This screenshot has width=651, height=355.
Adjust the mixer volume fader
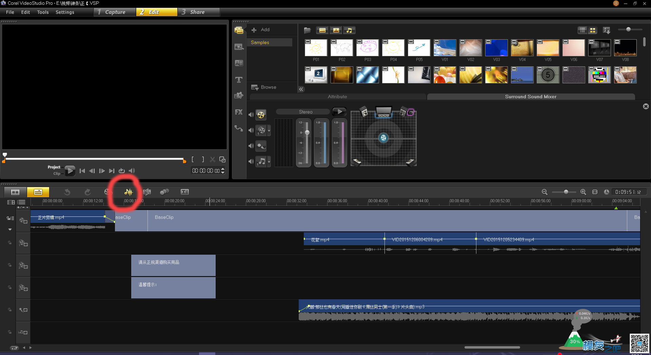pos(307,132)
